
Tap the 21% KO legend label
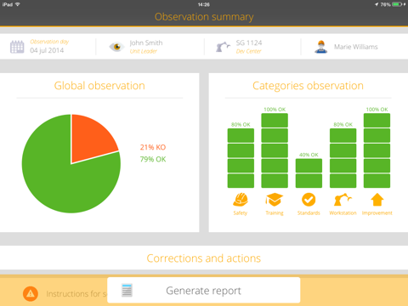[153, 147]
